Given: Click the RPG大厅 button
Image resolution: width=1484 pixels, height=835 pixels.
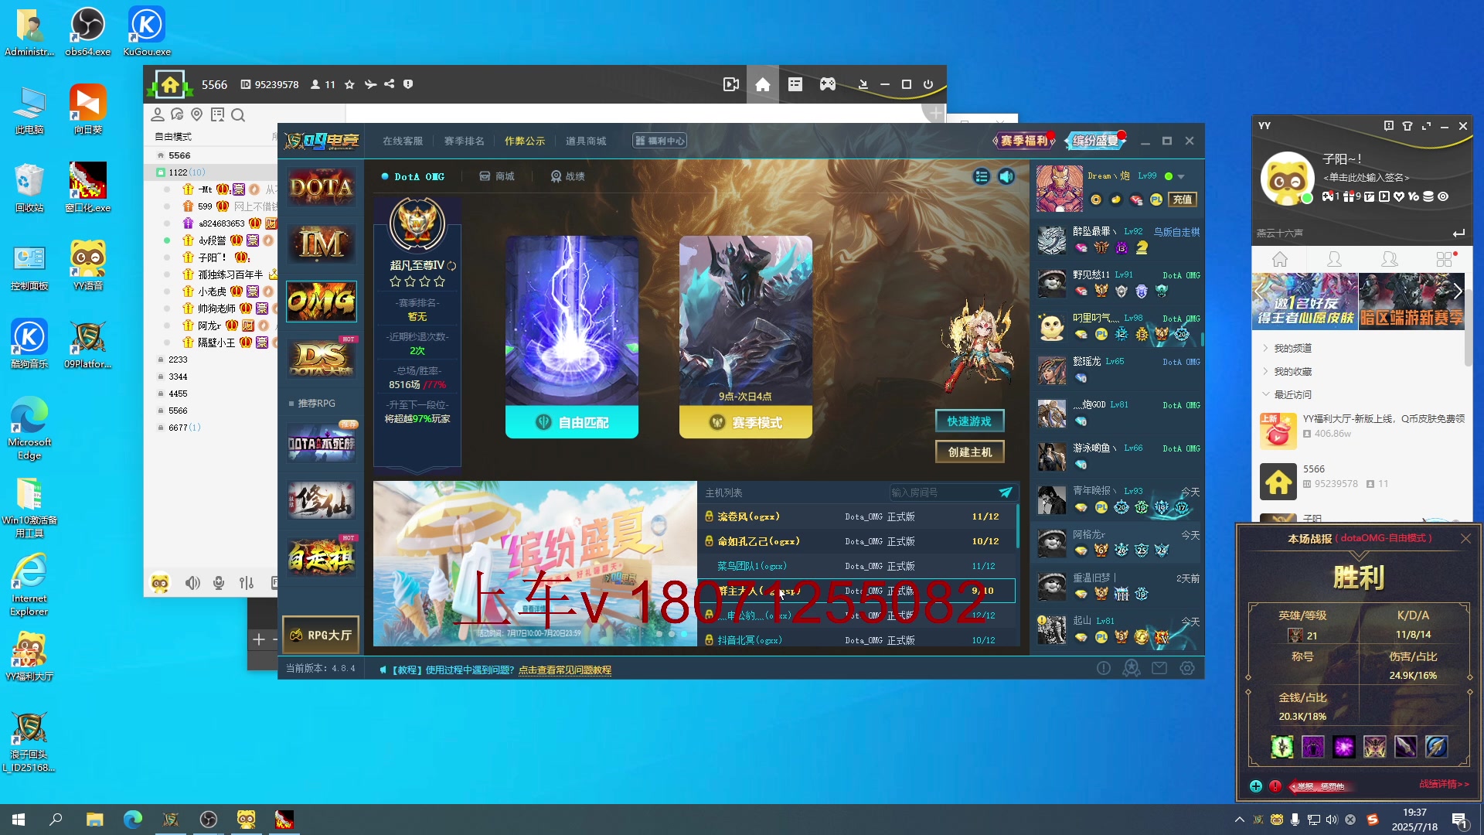Looking at the screenshot, I should (321, 635).
